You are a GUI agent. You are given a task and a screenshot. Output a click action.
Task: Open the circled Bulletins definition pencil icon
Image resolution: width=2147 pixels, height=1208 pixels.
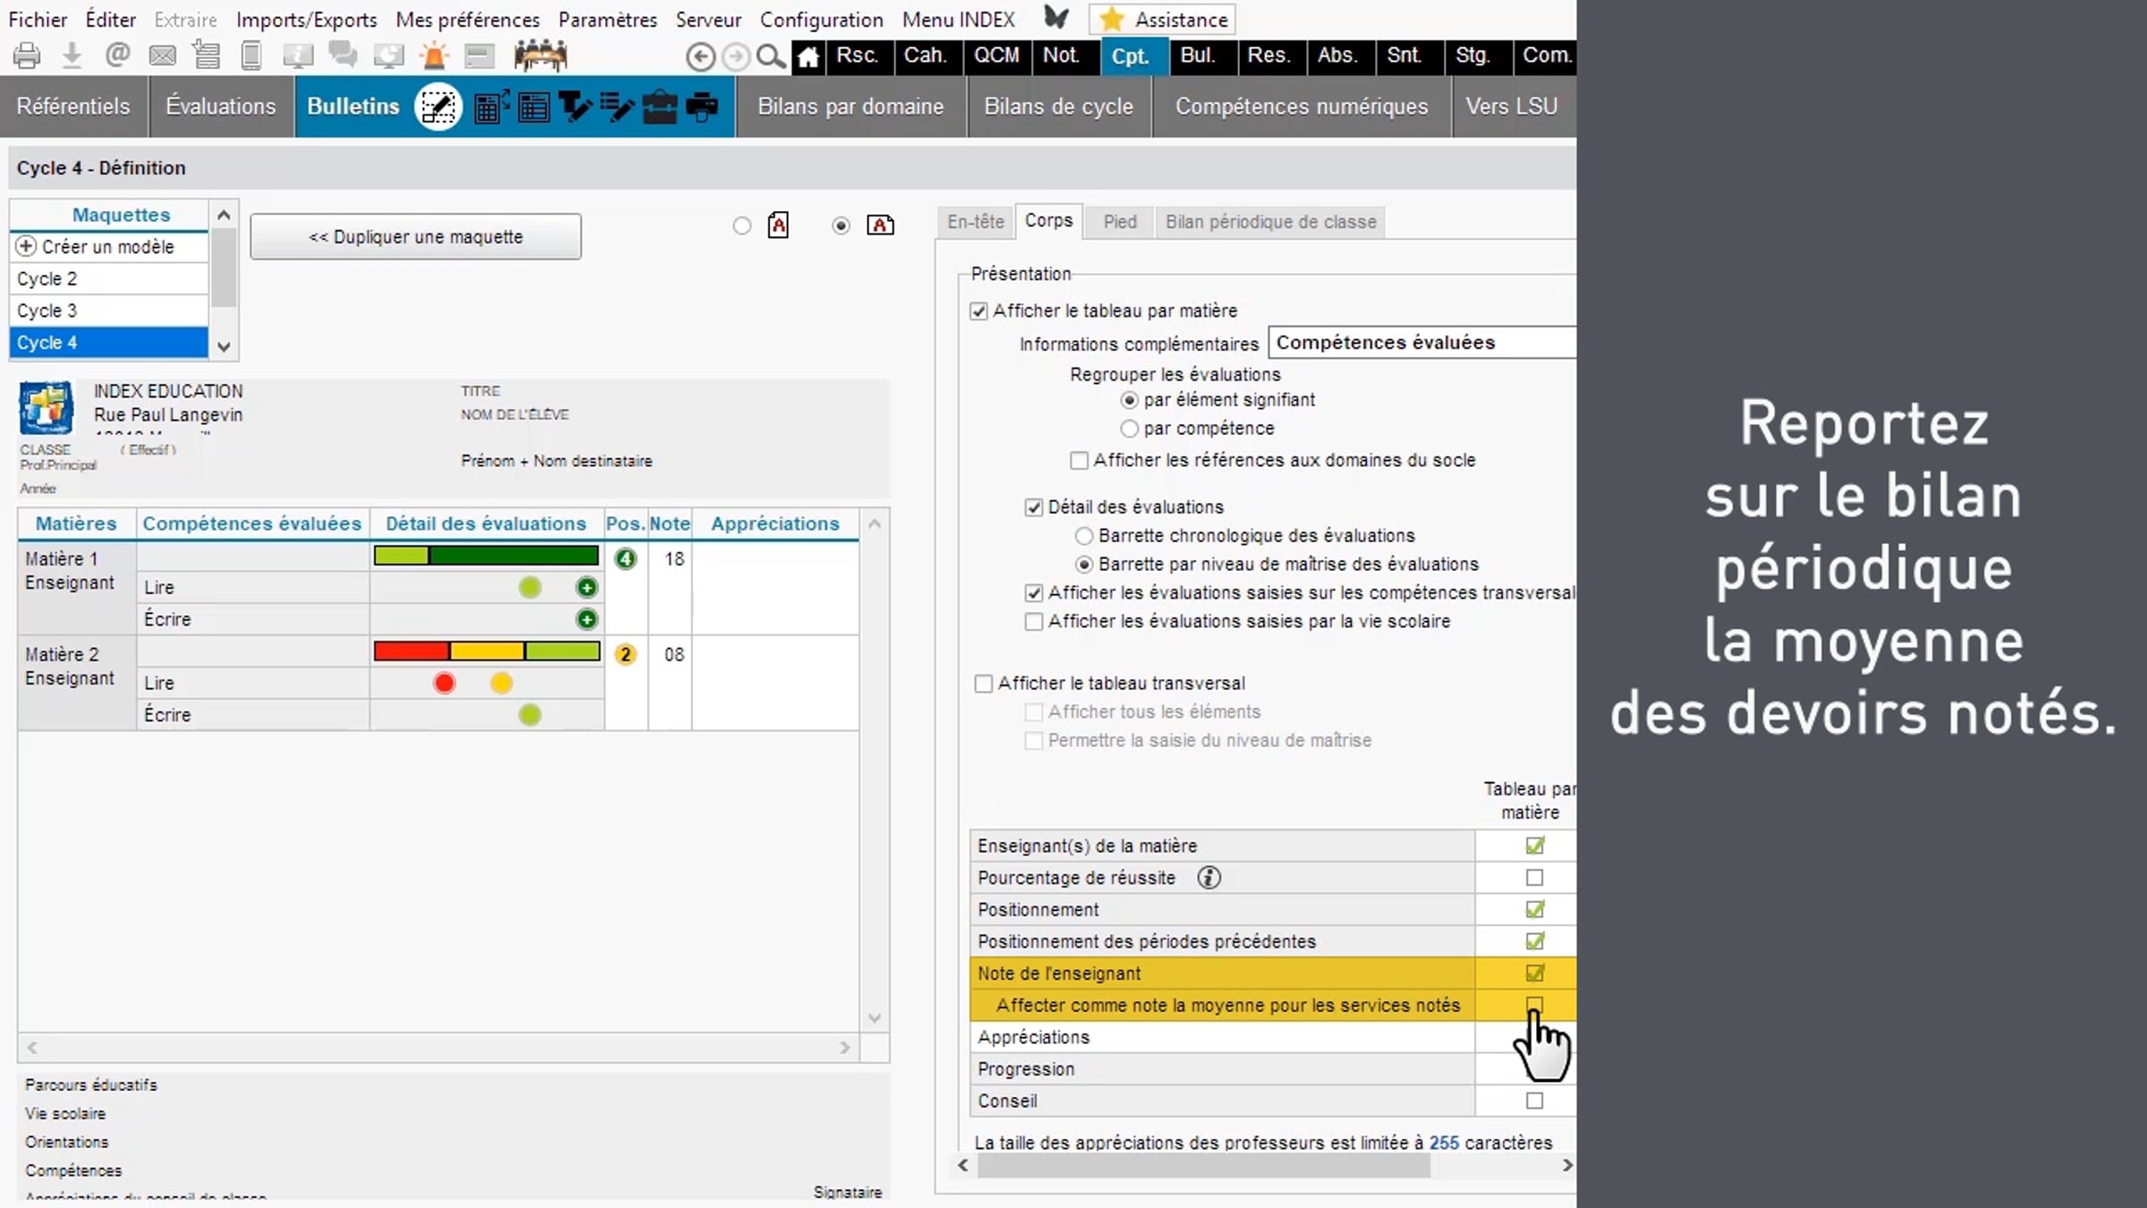pyautogui.click(x=438, y=106)
